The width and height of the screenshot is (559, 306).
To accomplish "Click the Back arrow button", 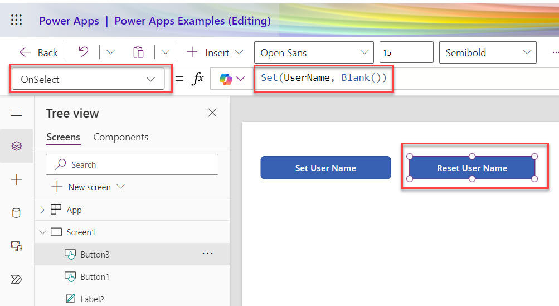I will (38, 53).
